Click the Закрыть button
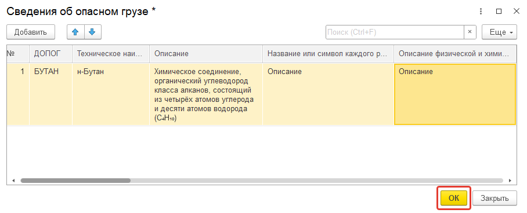This screenshot has width=527, height=213. 494,198
